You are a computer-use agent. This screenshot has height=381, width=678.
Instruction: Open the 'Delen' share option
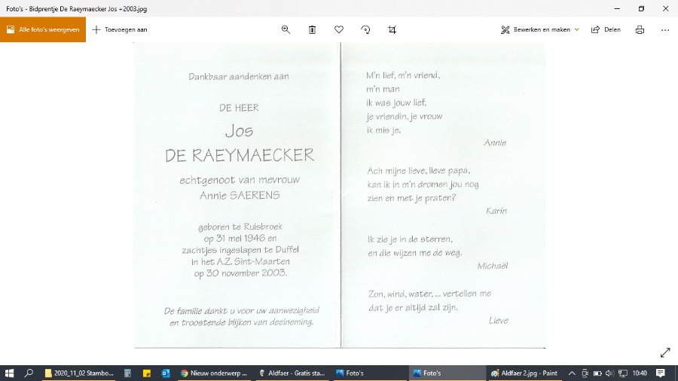pyautogui.click(x=606, y=29)
